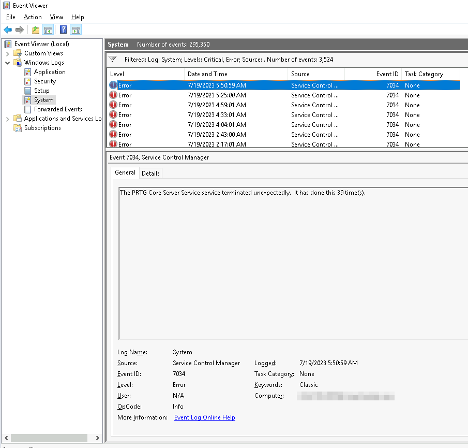Image resolution: width=468 pixels, height=448 pixels.
Task: Click the tree pane scroll right arrow
Action: [x=98, y=438]
